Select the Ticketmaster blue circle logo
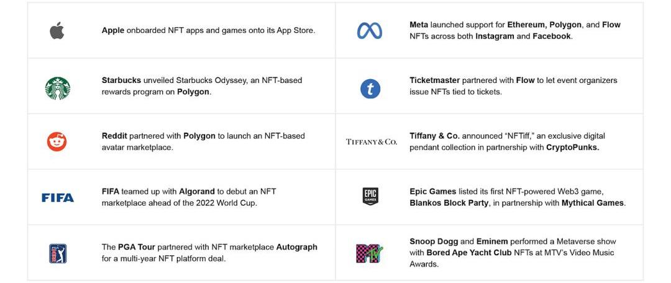 tap(370, 89)
